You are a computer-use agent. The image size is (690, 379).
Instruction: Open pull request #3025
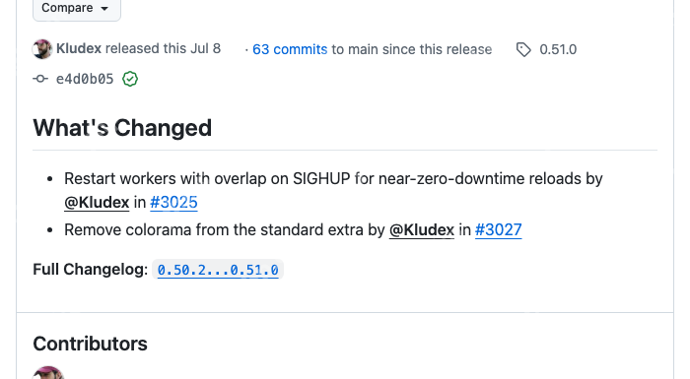tap(173, 202)
